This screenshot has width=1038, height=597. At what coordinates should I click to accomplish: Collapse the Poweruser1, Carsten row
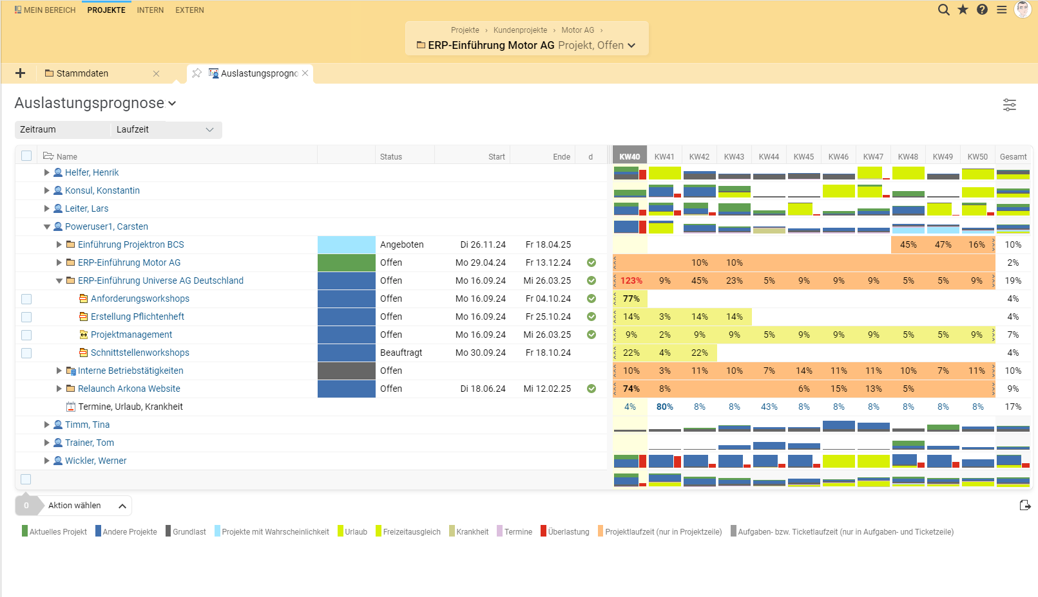coord(46,226)
